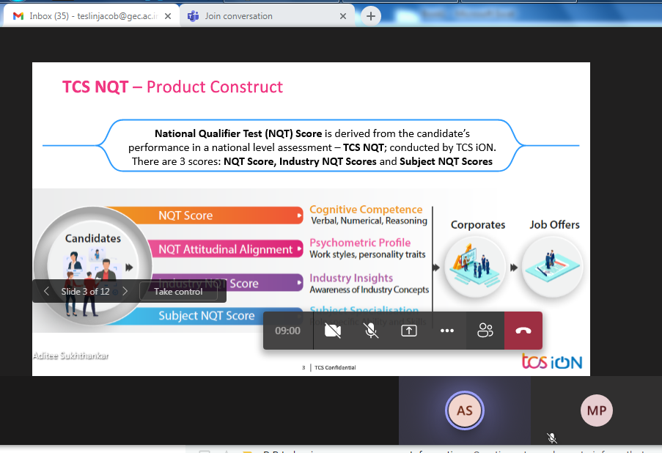The image size is (662, 453).
Task: Select the AS participant avatar
Action: [464, 410]
